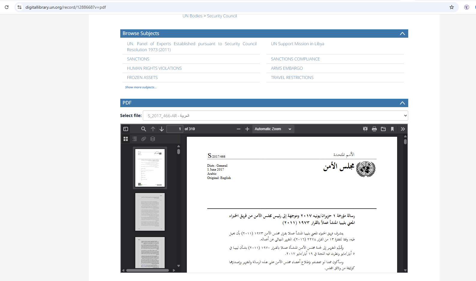Viewport: 476px width, 281px height.
Task: Click the sidebar horizontal scrollbar
Action: 148,270
